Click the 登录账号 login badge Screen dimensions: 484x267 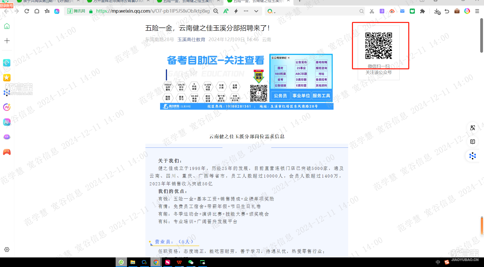click(7, 6)
